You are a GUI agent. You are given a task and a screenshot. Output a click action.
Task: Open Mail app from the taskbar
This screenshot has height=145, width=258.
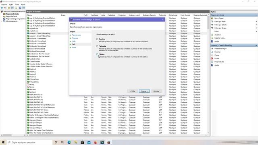click(x=89, y=142)
